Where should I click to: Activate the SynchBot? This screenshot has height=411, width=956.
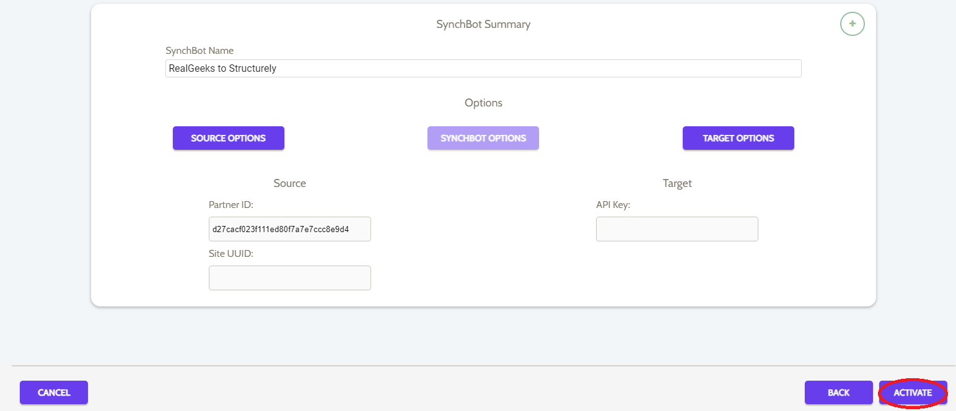[x=913, y=392]
